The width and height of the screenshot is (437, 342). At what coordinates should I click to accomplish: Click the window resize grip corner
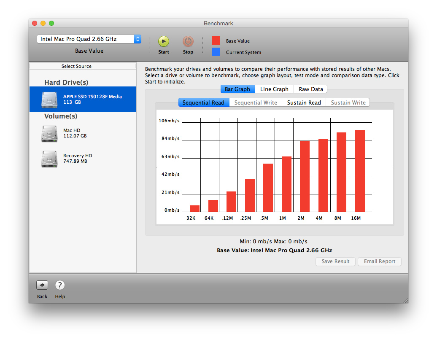coord(405,301)
